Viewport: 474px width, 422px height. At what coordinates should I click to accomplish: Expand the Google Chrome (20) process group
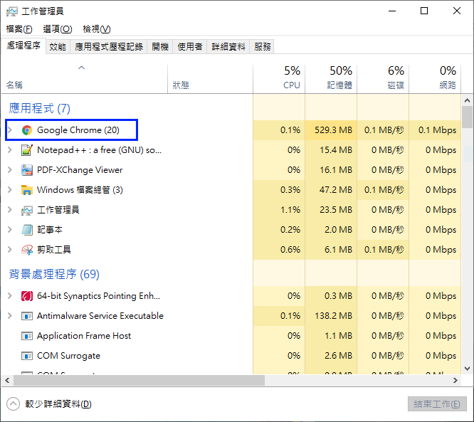10,130
